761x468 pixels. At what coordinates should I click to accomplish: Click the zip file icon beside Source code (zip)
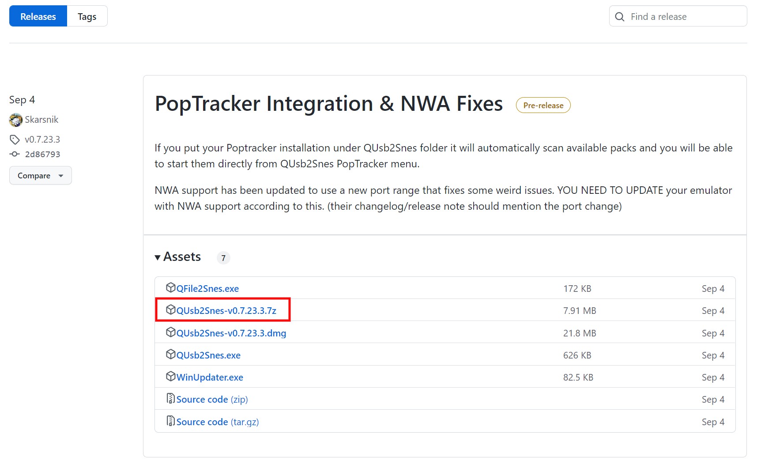point(170,399)
